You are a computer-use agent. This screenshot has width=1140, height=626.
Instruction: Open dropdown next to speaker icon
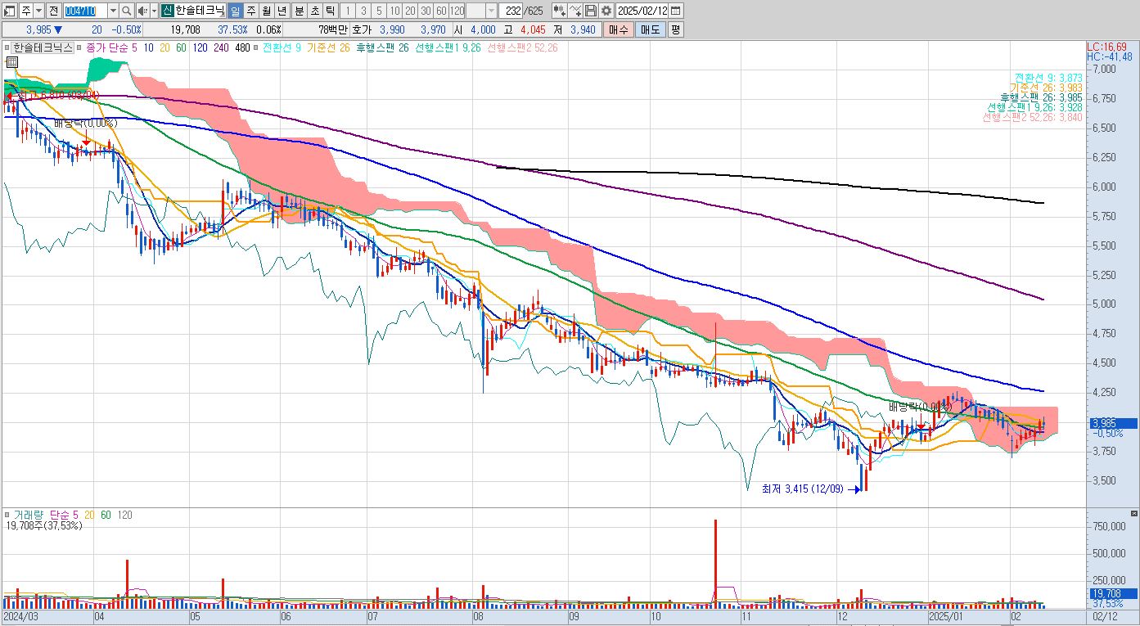154,11
